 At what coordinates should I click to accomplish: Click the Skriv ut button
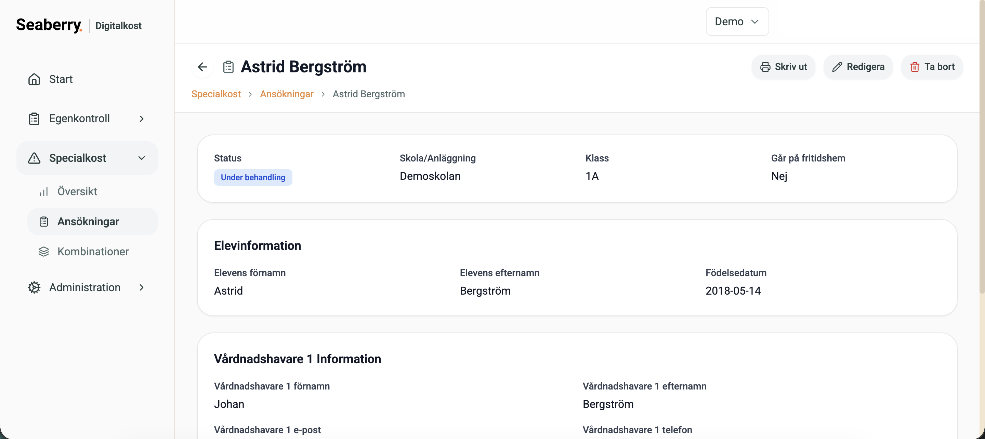[783, 67]
